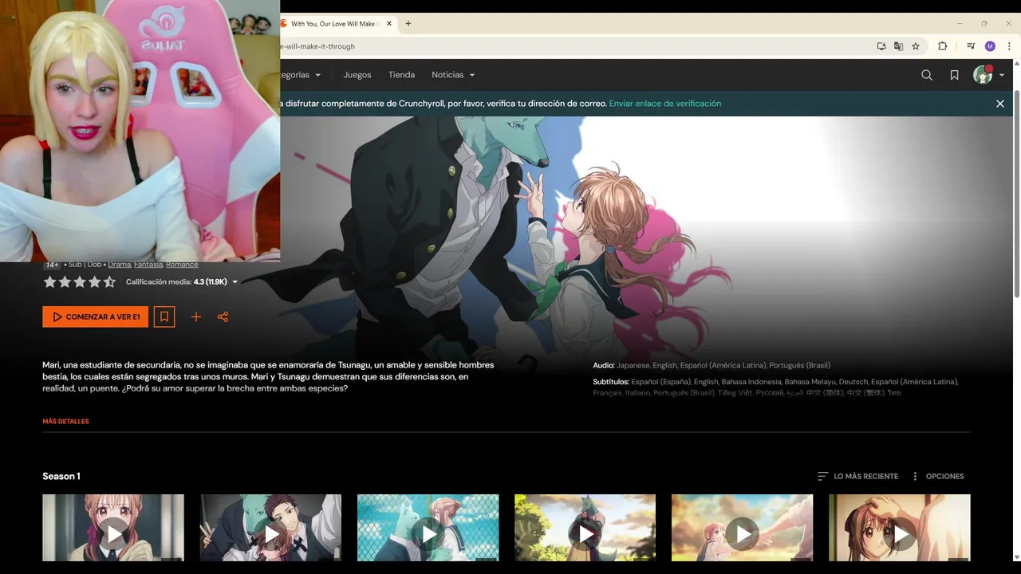This screenshot has width=1021, height=574.
Task: Open the Crunchyroll search icon
Action: tap(926, 75)
